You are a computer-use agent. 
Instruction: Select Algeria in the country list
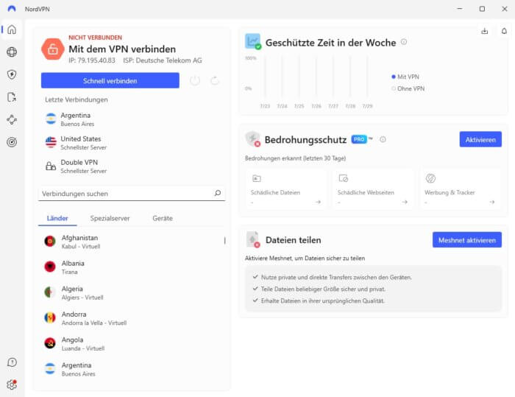132,292
